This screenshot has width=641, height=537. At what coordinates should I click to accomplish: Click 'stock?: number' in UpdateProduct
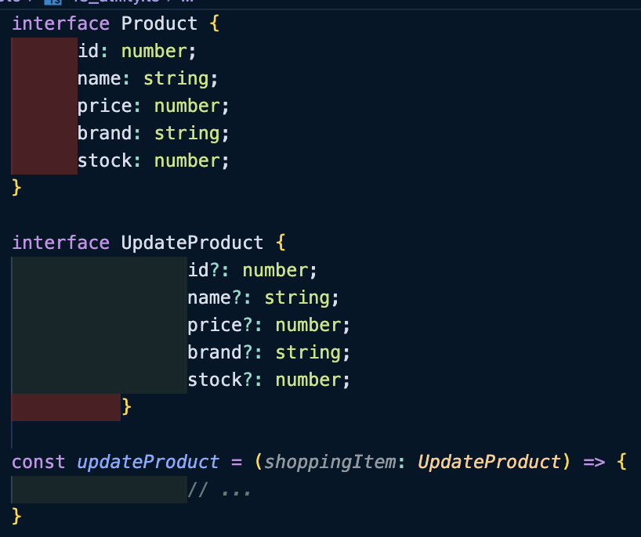pos(269,380)
